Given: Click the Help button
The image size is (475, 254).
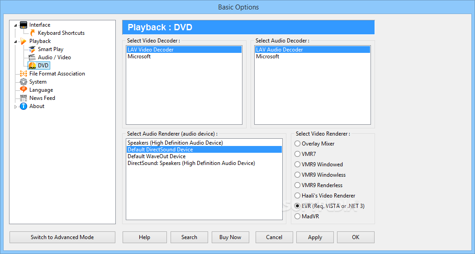Looking at the screenshot, I should click(x=144, y=237).
